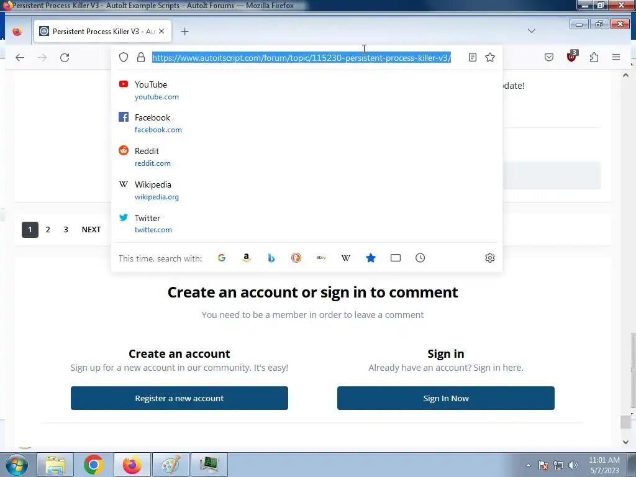Select the Persistent Process Killer V3 tab

click(102, 31)
